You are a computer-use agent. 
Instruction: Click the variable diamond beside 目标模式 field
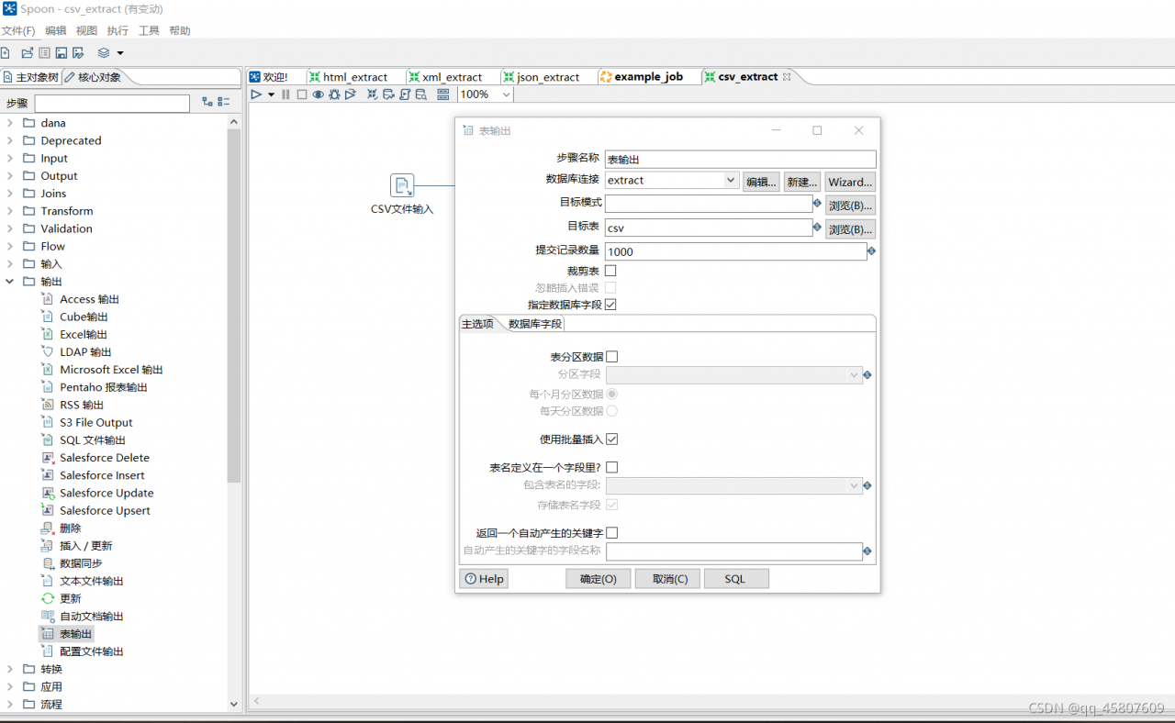click(817, 203)
